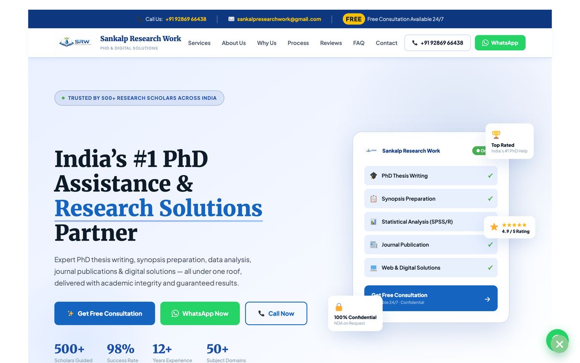Screen dimensions: 580x363
Task: Click Free Consultation Available 24/7 text
Action: click(406, 19)
